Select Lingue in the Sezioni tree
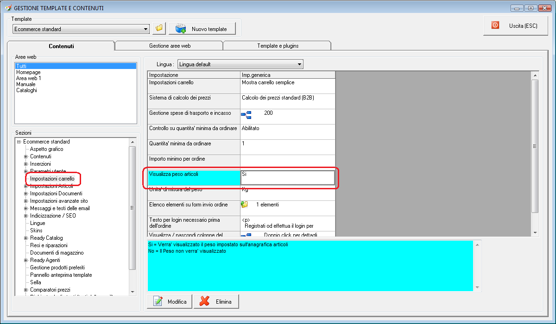 point(38,223)
